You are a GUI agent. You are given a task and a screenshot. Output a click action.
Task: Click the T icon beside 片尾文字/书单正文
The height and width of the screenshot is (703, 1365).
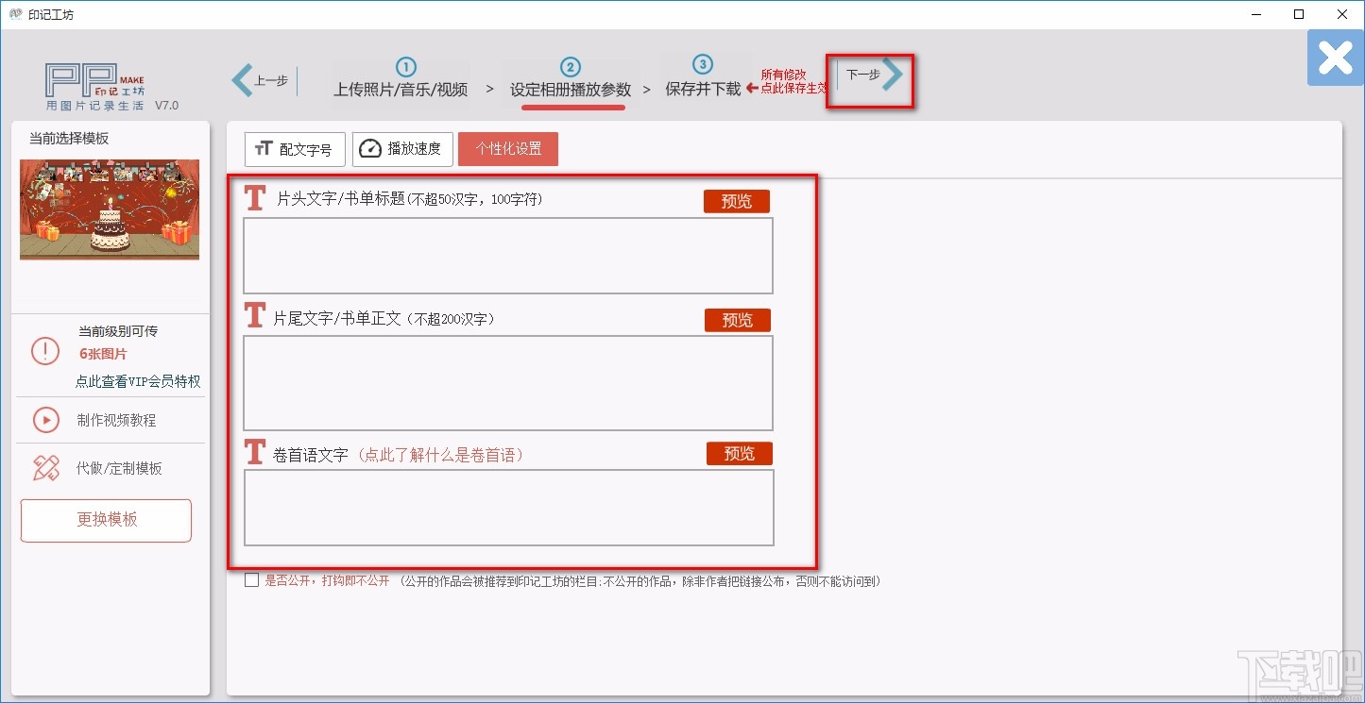(254, 316)
